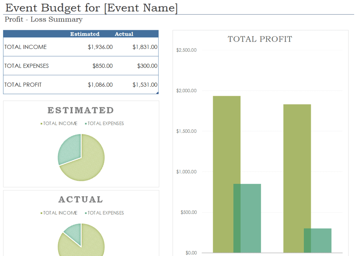Click the estimated total profit cell $1,086.00
This screenshot has width=356, height=256.
pyautogui.click(x=100, y=85)
